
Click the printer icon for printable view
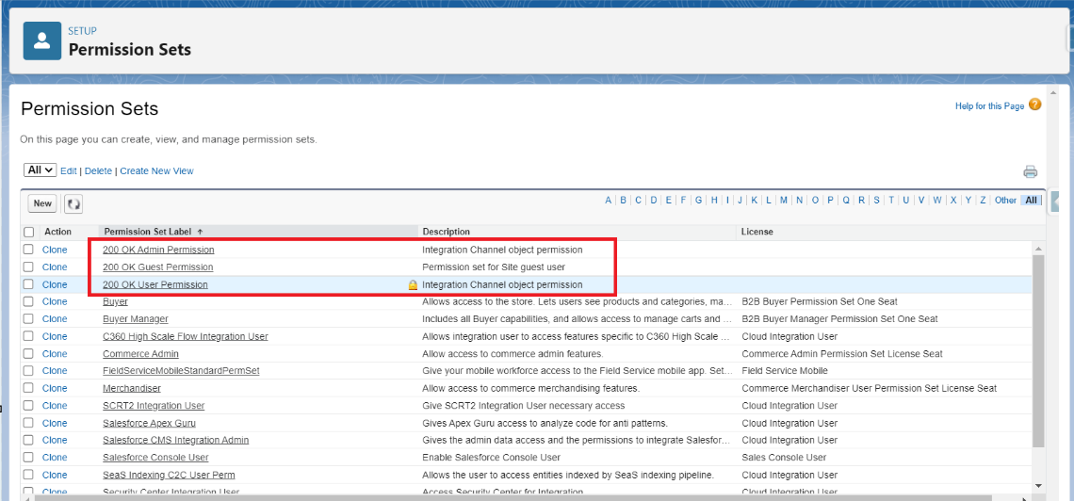(x=1030, y=171)
